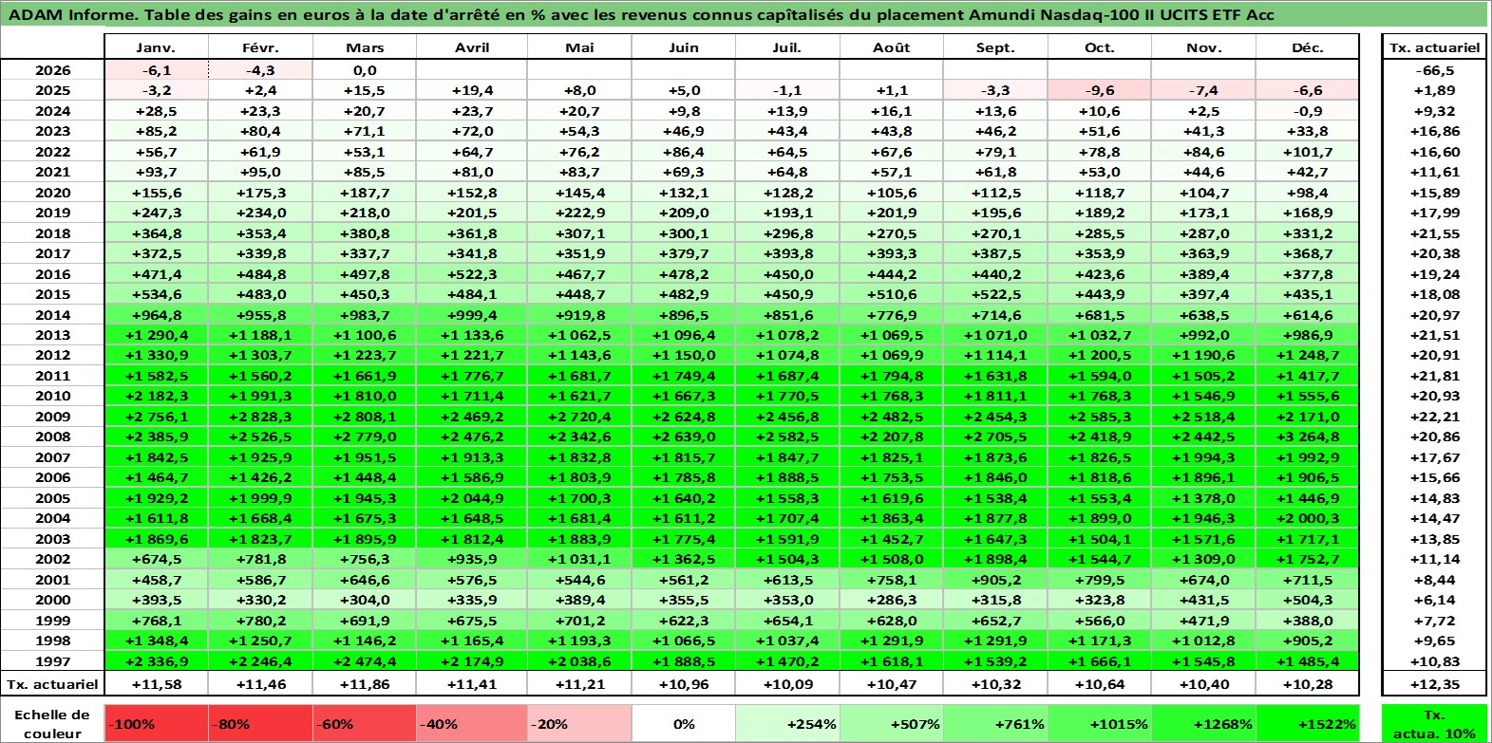This screenshot has height=743, width=1492.
Task: Select the 2009 Févr. cell showing +2 828,3
Action: 260,417
